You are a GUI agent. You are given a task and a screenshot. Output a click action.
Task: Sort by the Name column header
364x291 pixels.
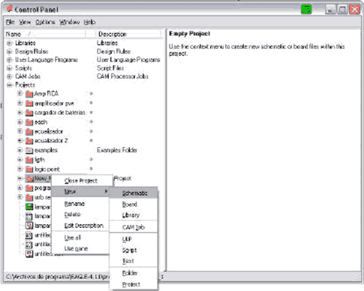click(45, 34)
